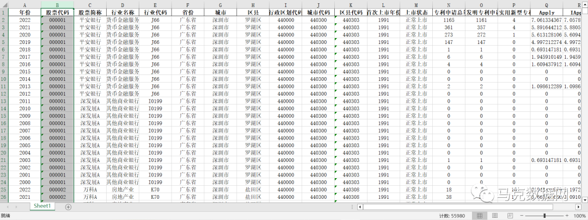
Task: Click previous sheet navigation arrow
Action: coord(7,206)
